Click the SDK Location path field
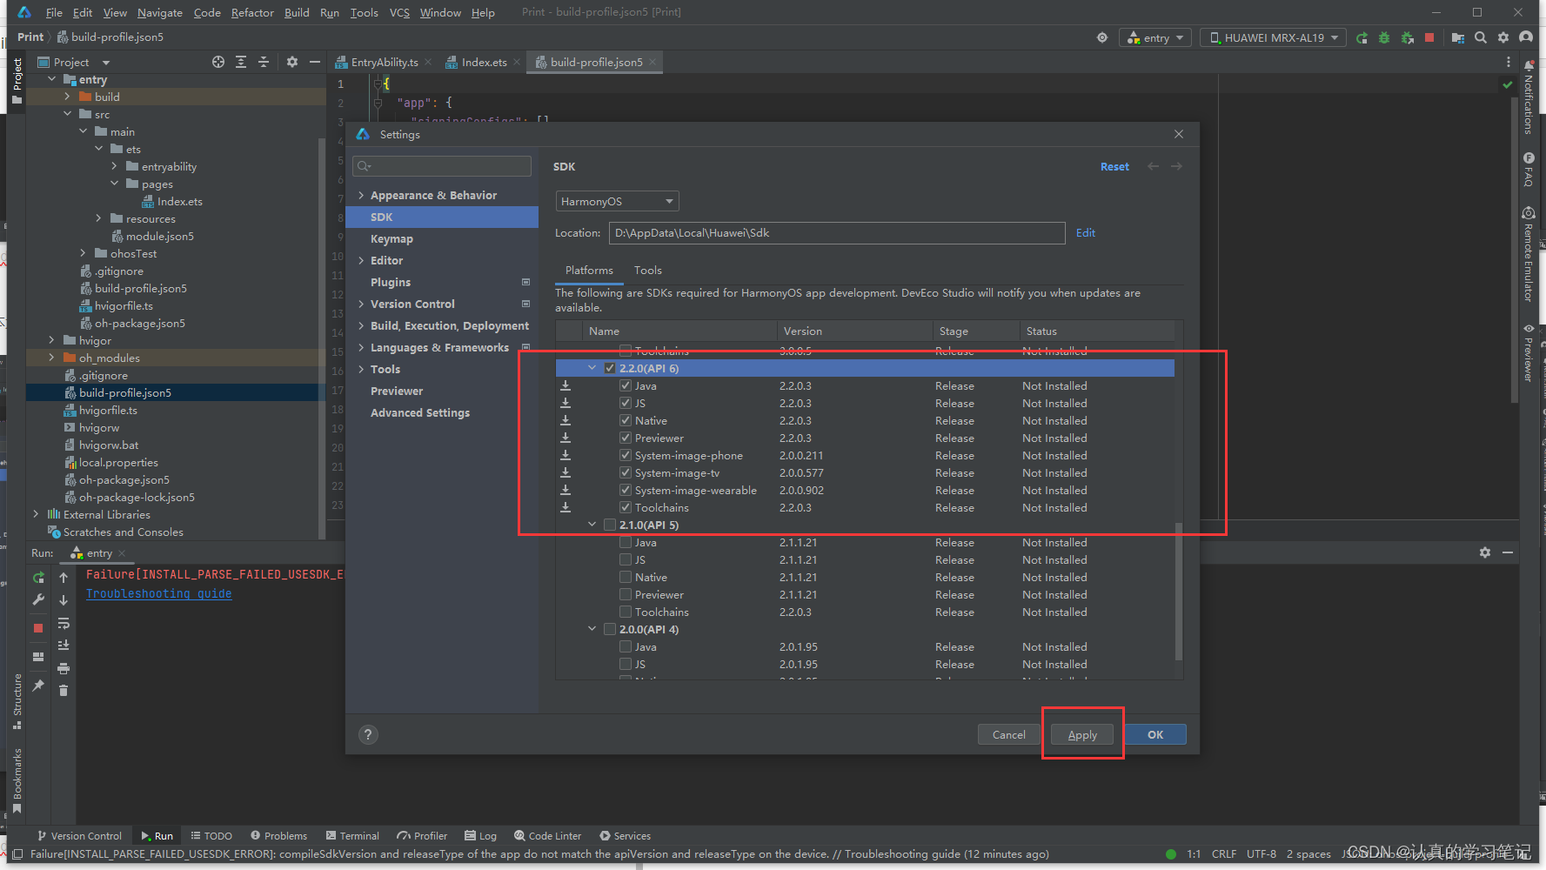The height and width of the screenshot is (870, 1546). click(837, 232)
